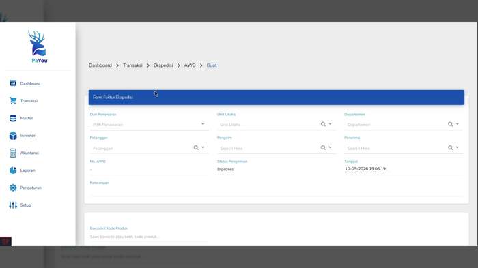This screenshot has height=268, width=478.
Task: Click the Buat breadcrumb link
Action: [212, 65]
